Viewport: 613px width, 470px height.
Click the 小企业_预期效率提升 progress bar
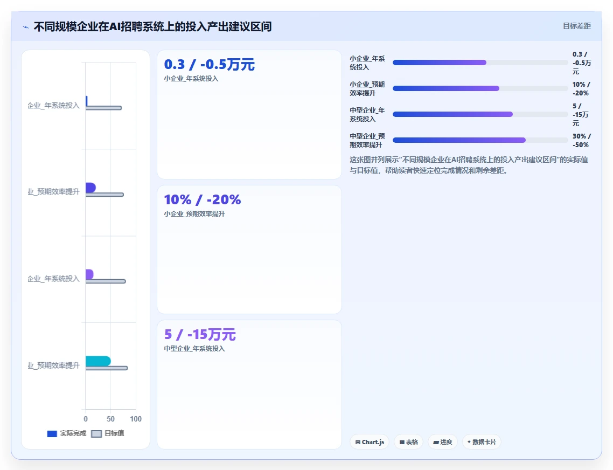coord(480,88)
